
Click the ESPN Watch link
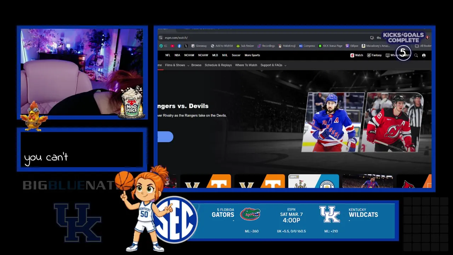[357, 55]
